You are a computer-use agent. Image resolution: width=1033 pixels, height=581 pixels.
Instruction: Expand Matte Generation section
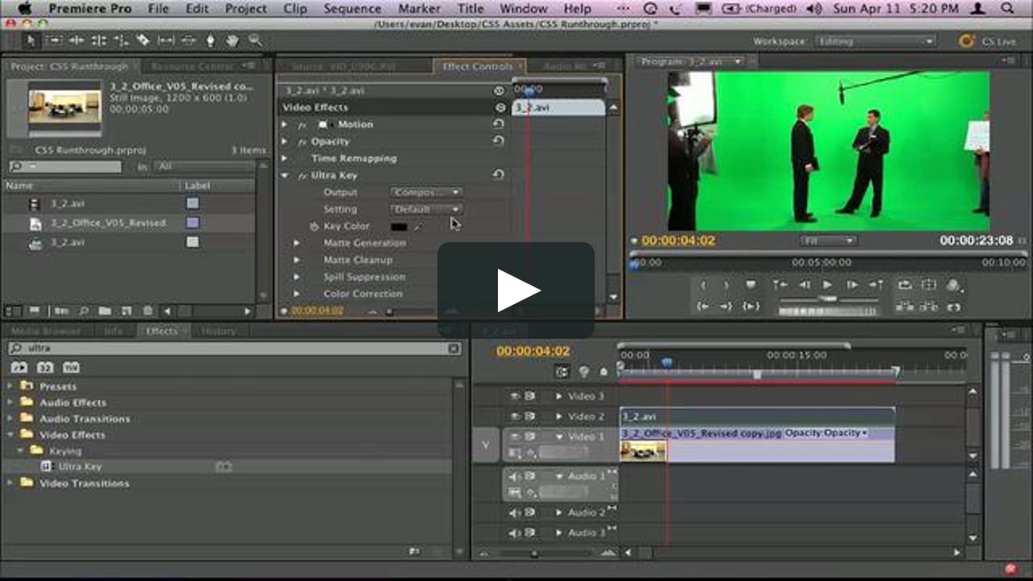(296, 243)
